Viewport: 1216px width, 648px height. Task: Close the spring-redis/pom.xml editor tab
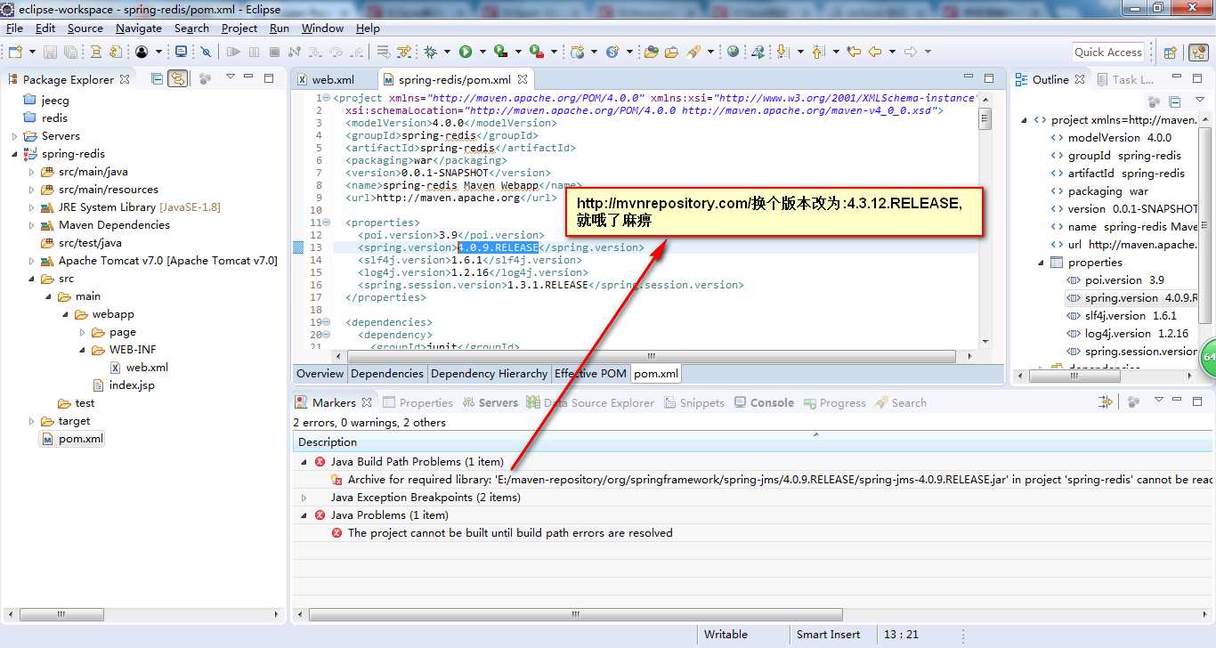point(523,79)
